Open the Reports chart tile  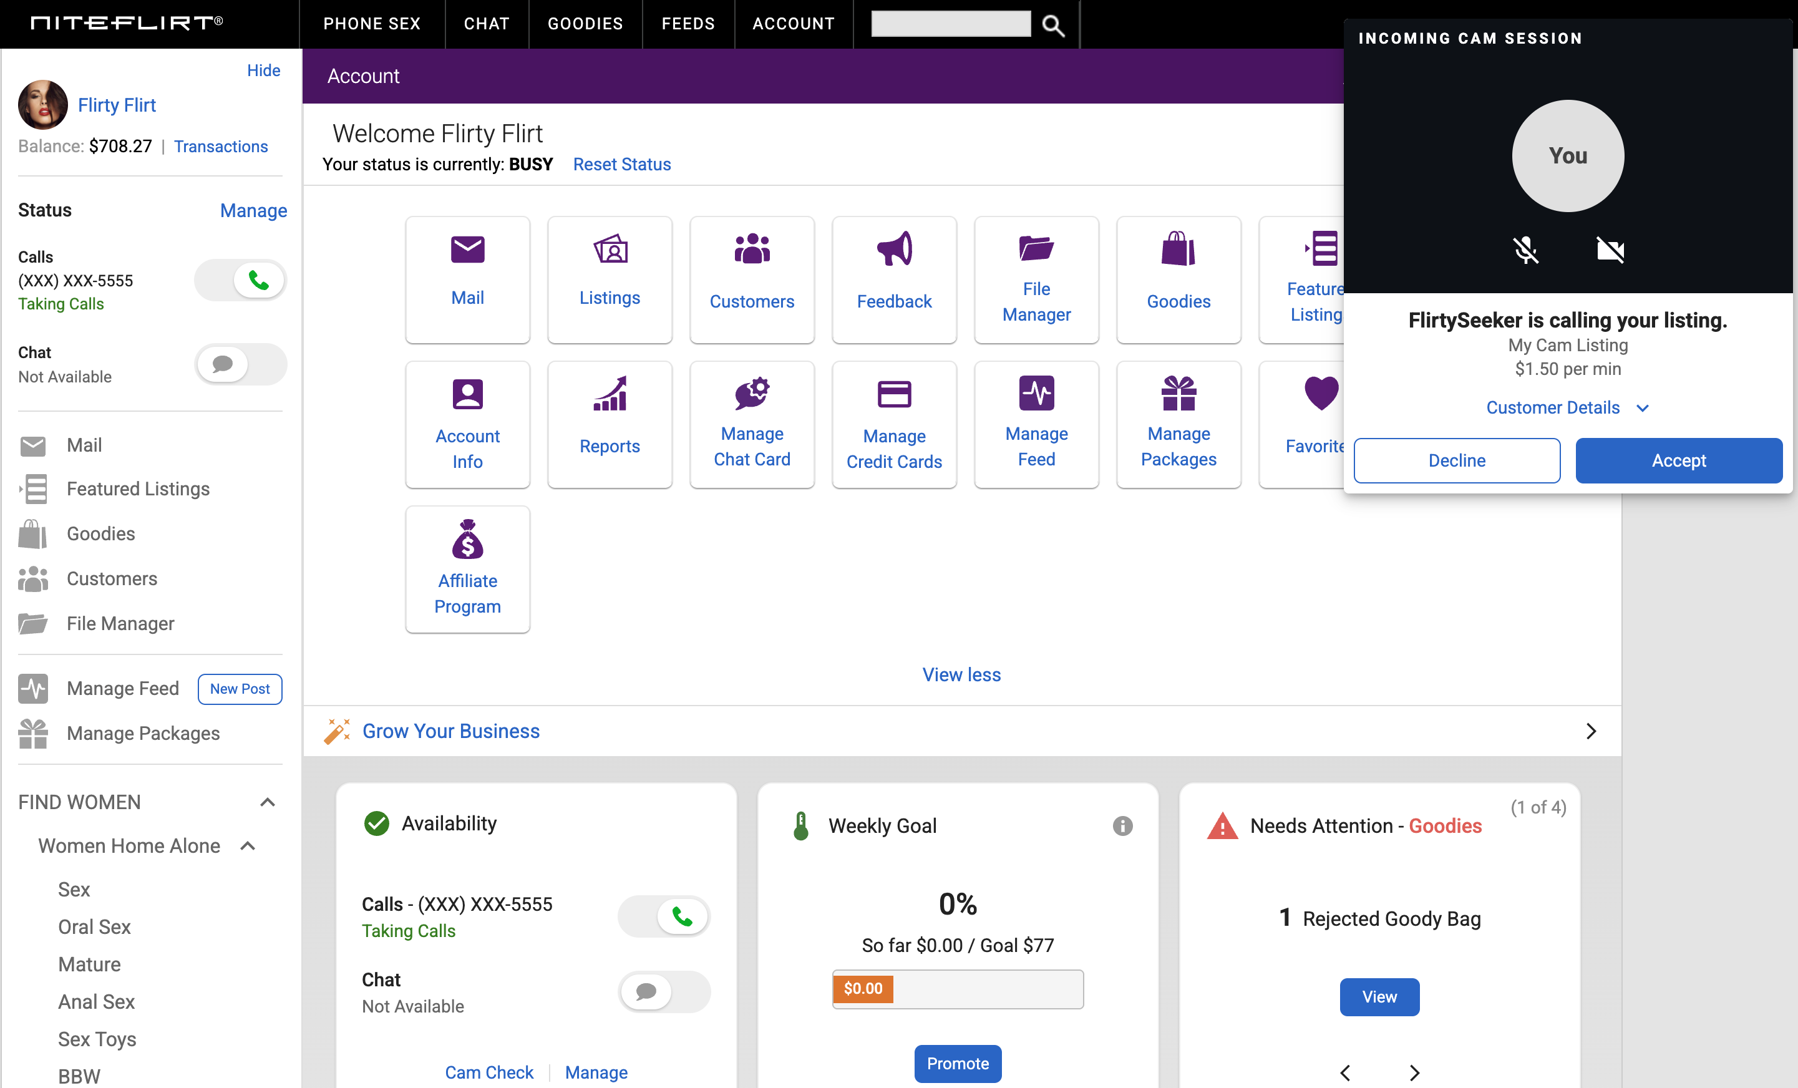coord(610,425)
